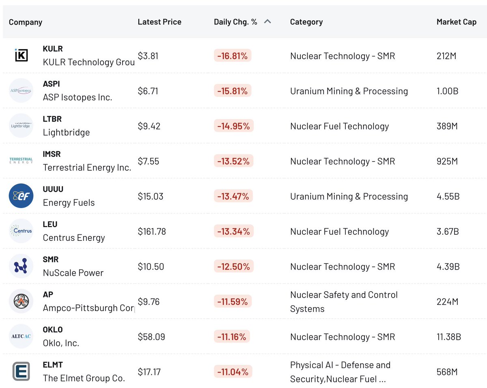Click the -12.50% badge for NuScale
Screen dimensions: 487x388
click(233, 266)
